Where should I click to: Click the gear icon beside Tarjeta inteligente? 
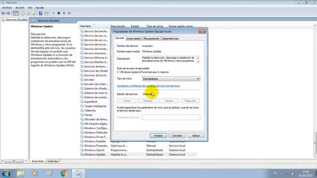click(82, 106)
